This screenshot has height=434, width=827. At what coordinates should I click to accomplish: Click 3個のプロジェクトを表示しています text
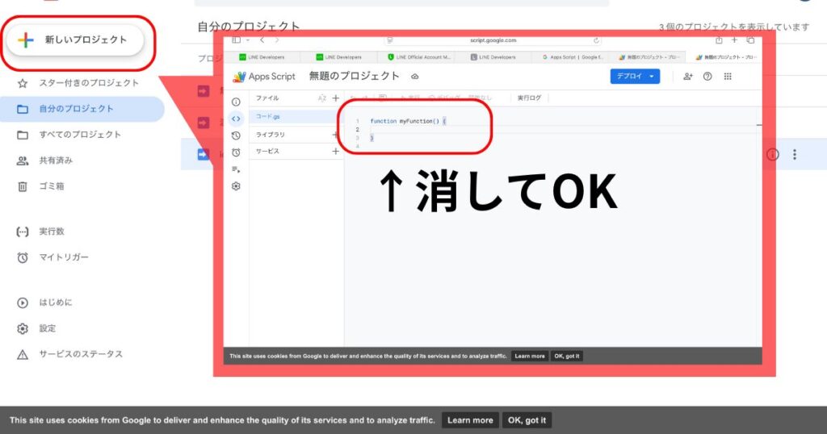(733, 27)
